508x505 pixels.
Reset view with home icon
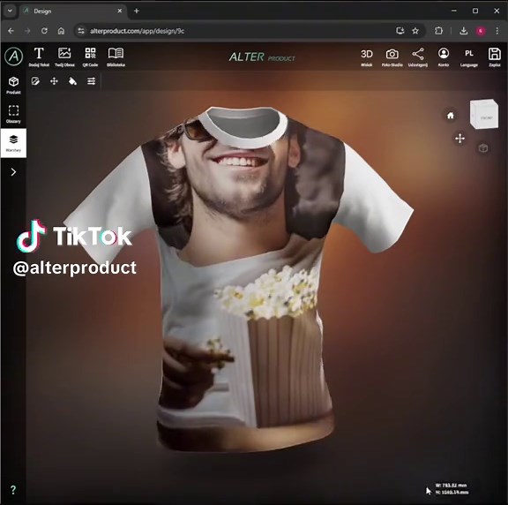[x=451, y=116]
